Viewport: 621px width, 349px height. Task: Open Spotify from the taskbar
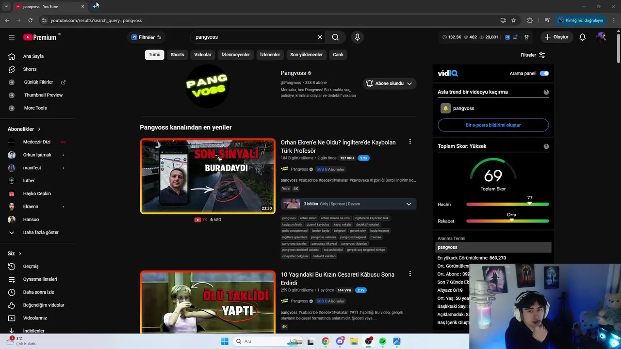tap(382, 341)
